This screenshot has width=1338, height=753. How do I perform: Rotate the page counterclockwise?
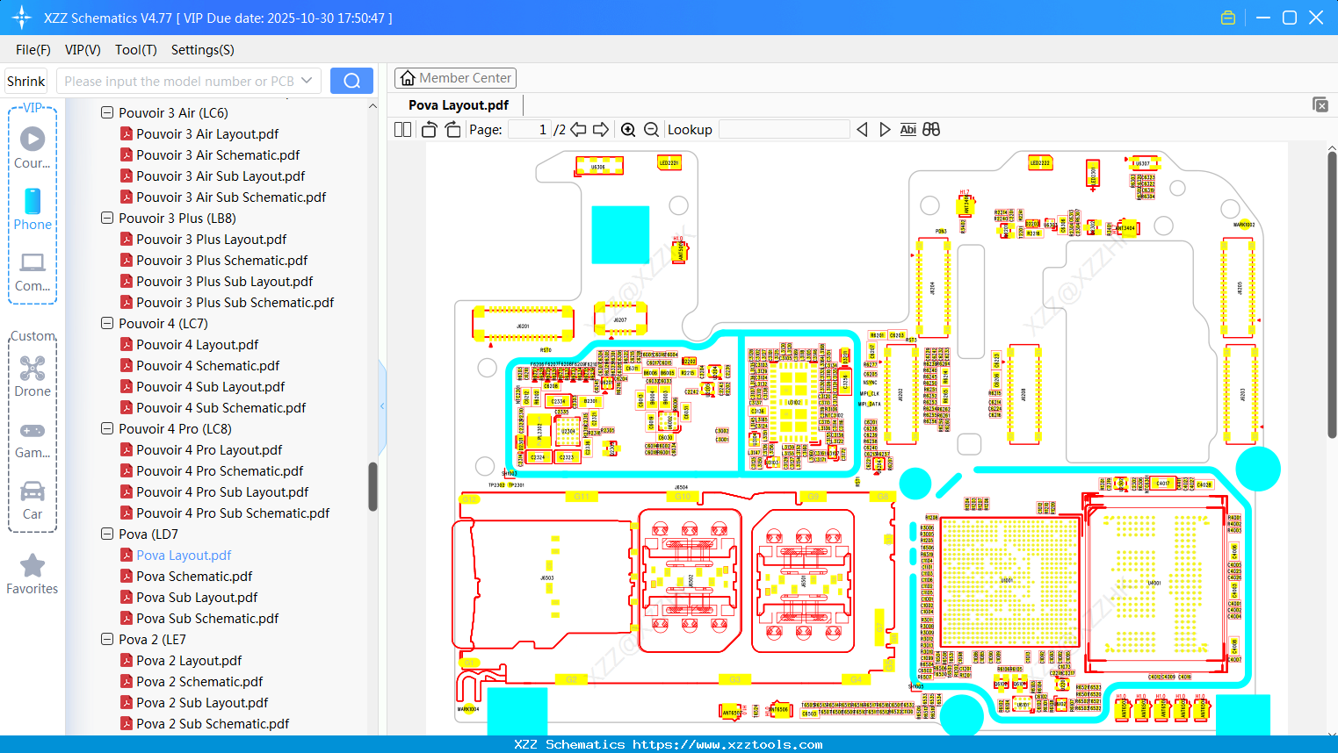coord(429,130)
